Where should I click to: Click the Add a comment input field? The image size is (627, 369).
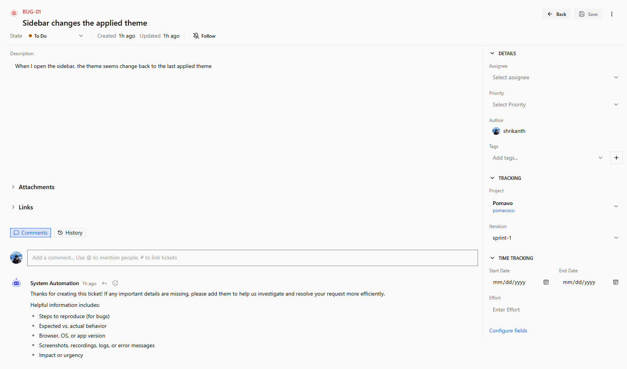[253, 258]
